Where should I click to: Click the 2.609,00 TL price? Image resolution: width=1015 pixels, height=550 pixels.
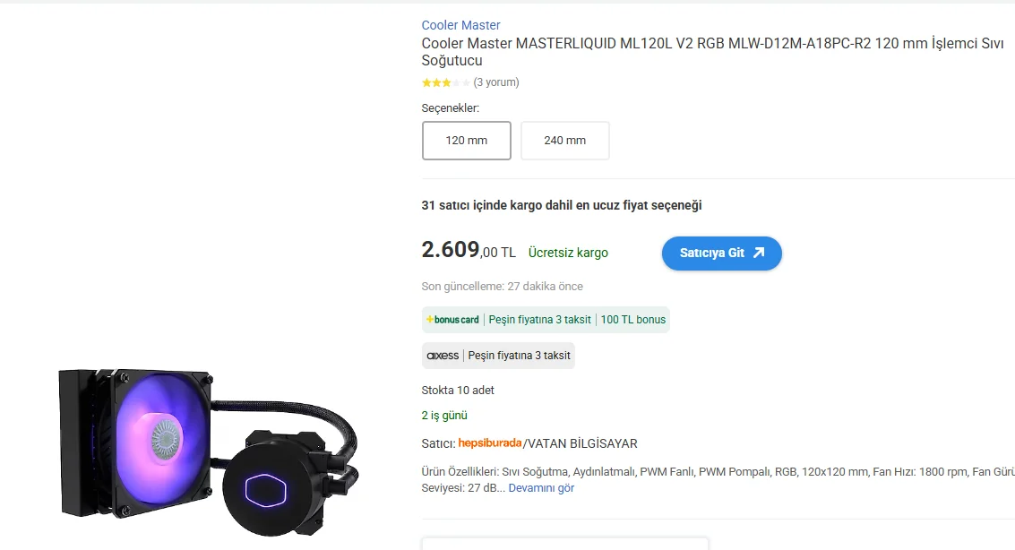point(468,250)
